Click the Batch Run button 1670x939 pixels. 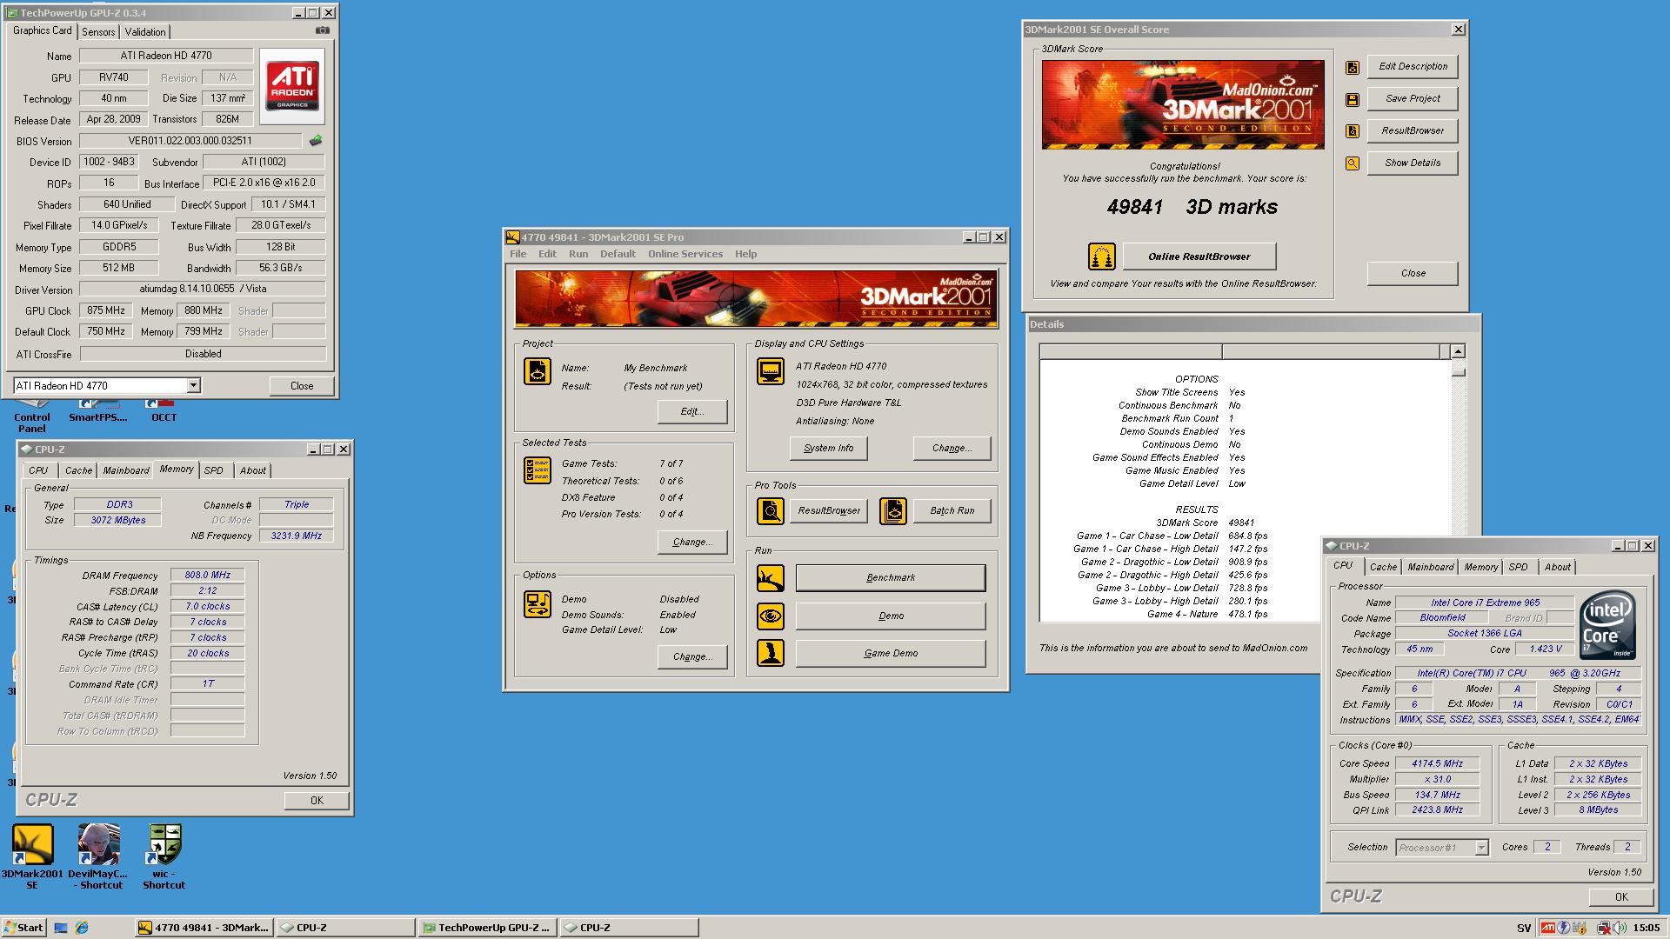pos(952,511)
